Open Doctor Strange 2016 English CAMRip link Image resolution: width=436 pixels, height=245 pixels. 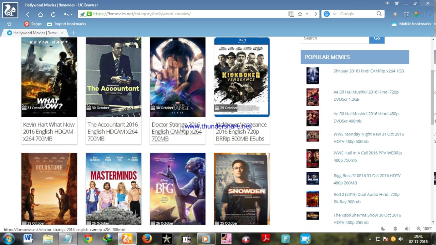point(176,132)
